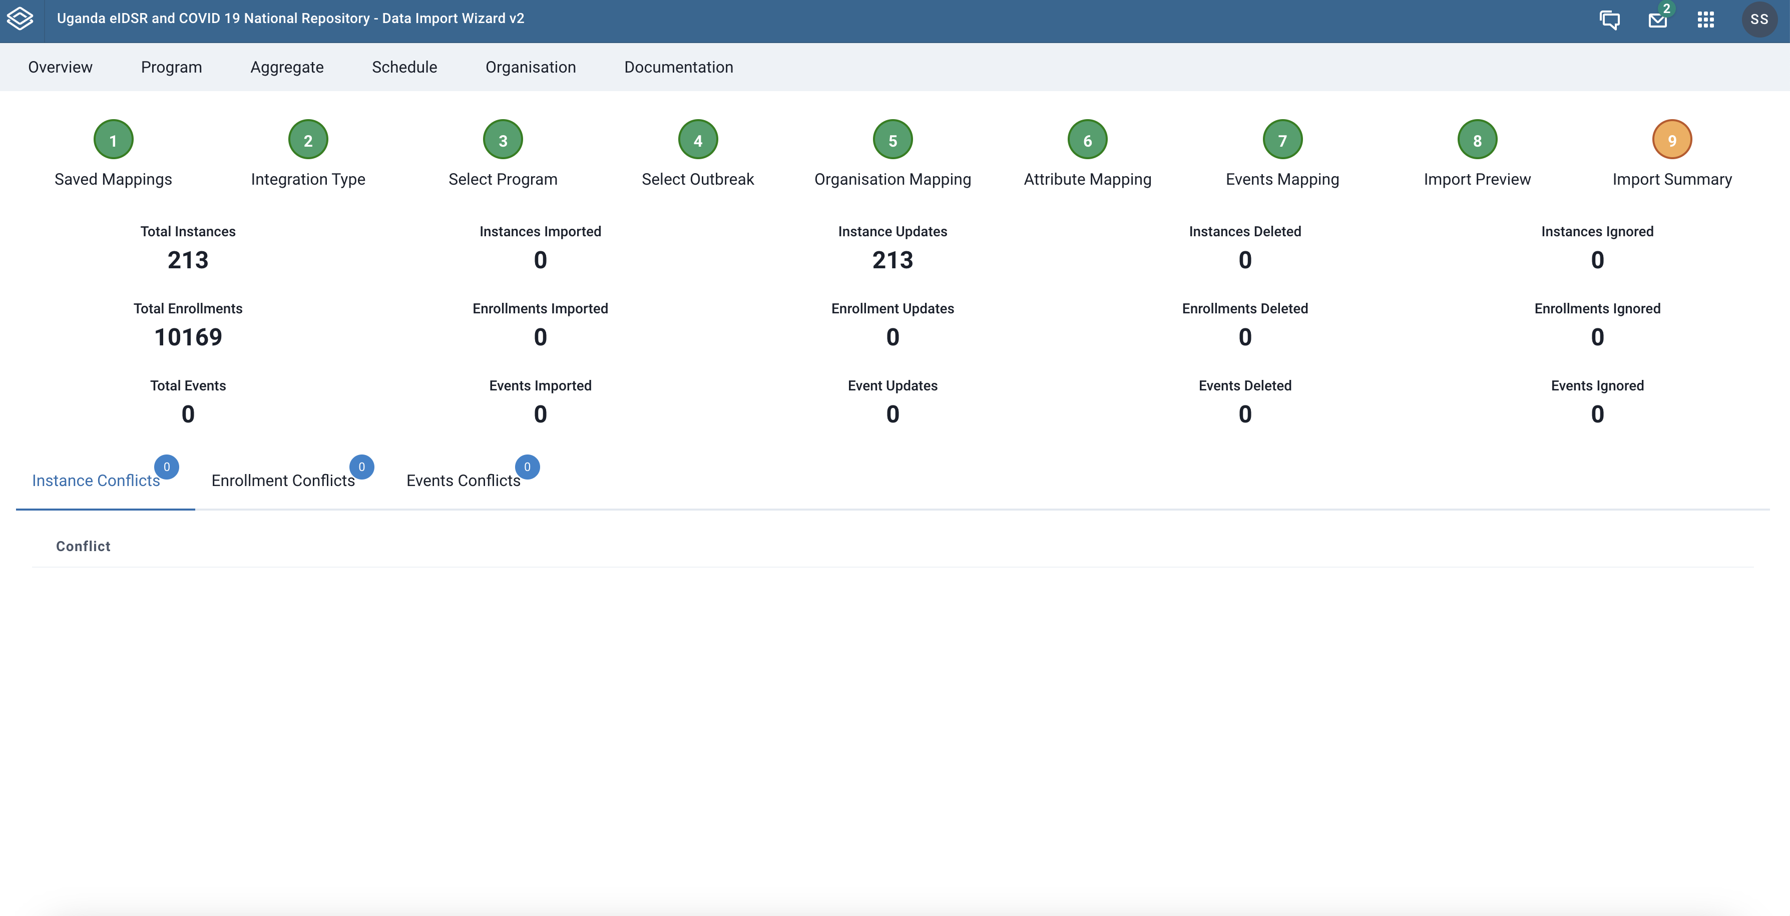The height and width of the screenshot is (916, 1790).
Task: Open the SS user profile avatar
Action: (1759, 20)
